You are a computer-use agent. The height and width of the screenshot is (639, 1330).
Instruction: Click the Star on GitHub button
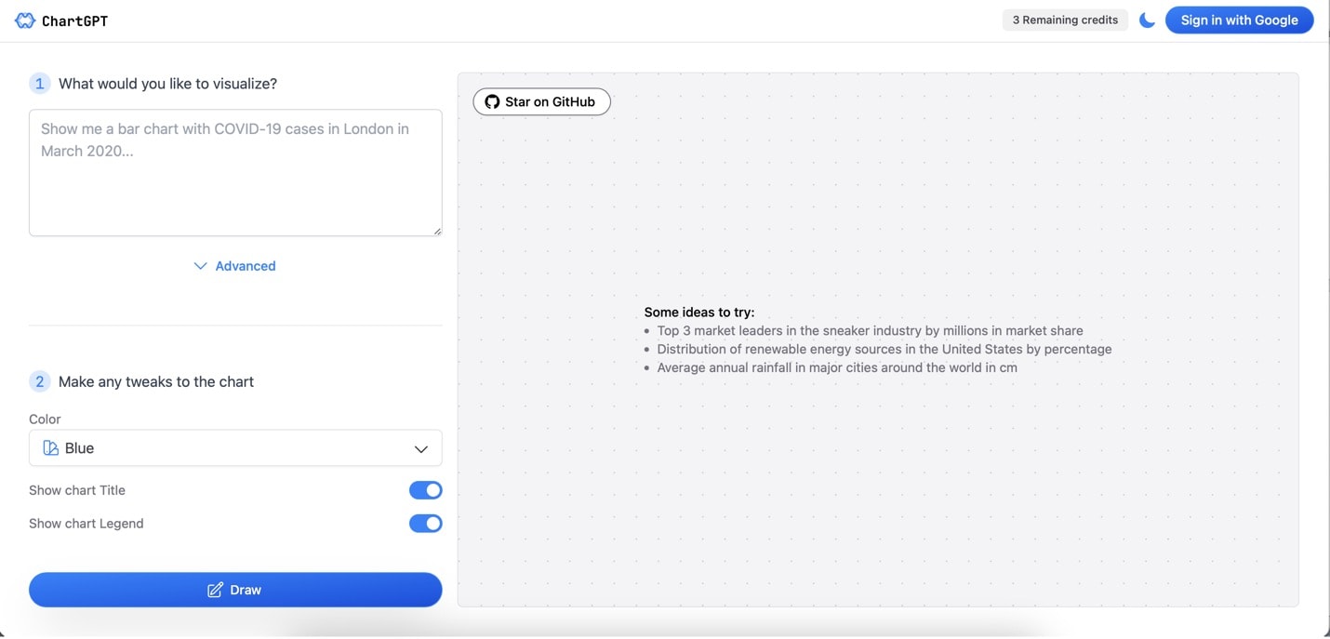[541, 102]
